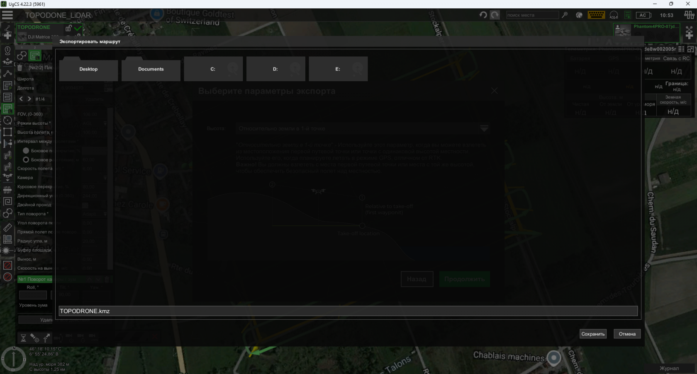Screen dimensions: 697x374
Task: Click the compass to reset north
Action: (14, 358)
